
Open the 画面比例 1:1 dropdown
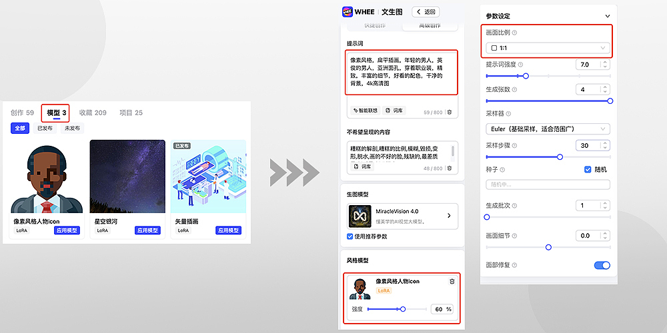[x=548, y=48]
